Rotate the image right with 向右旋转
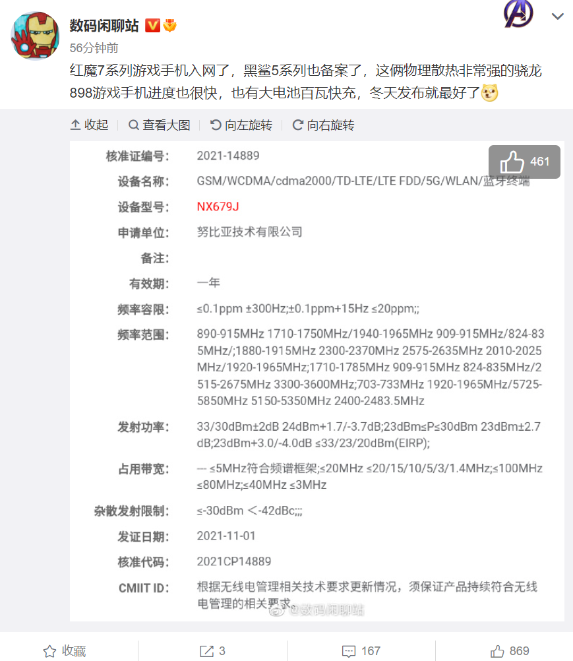 point(323,125)
